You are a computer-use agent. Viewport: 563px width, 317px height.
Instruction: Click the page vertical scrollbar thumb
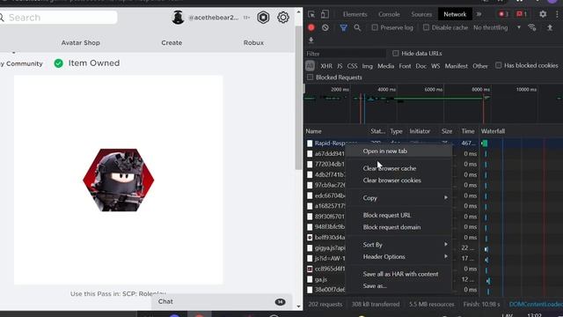click(298, 97)
